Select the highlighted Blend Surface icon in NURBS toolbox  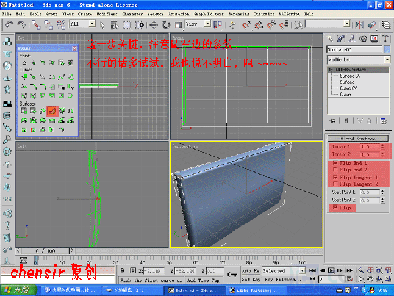coord(52,110)
